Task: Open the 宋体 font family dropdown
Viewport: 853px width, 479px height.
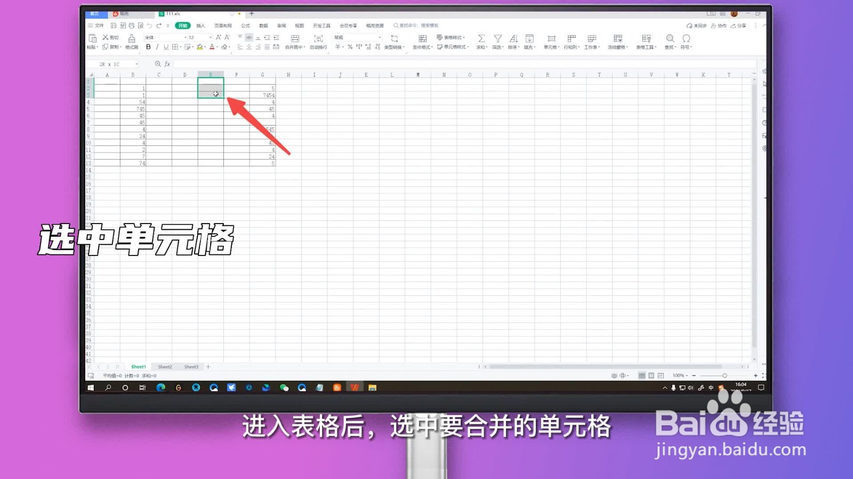Action: tap(163, 37)
